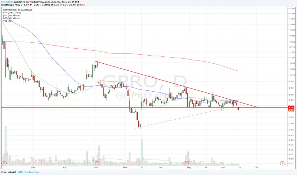Select the MA (200, close) legend label
The image size is (297, 175).
[x=12, y=13]
